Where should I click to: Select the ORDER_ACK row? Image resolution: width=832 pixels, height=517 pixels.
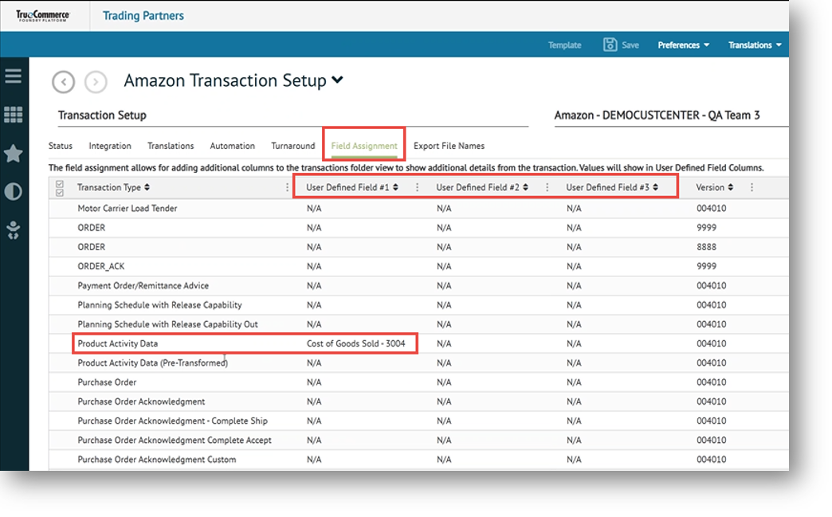(x=418, y=266)
